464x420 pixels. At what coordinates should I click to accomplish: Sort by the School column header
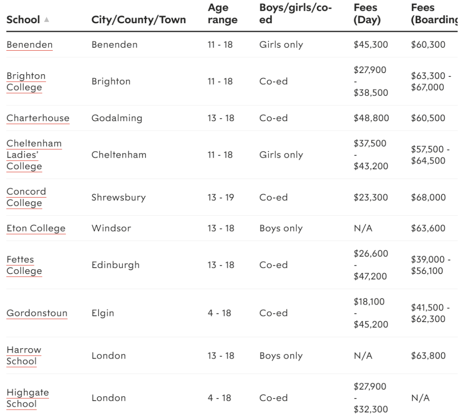point(23,20)
